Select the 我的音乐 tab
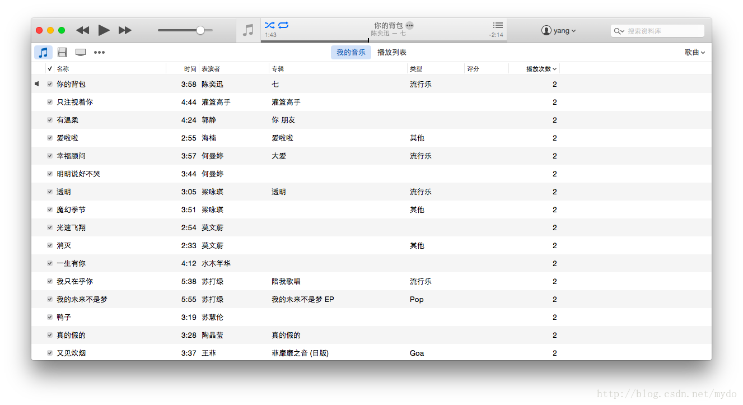Viewport: 743px width, 405px height. pos(351,52)
